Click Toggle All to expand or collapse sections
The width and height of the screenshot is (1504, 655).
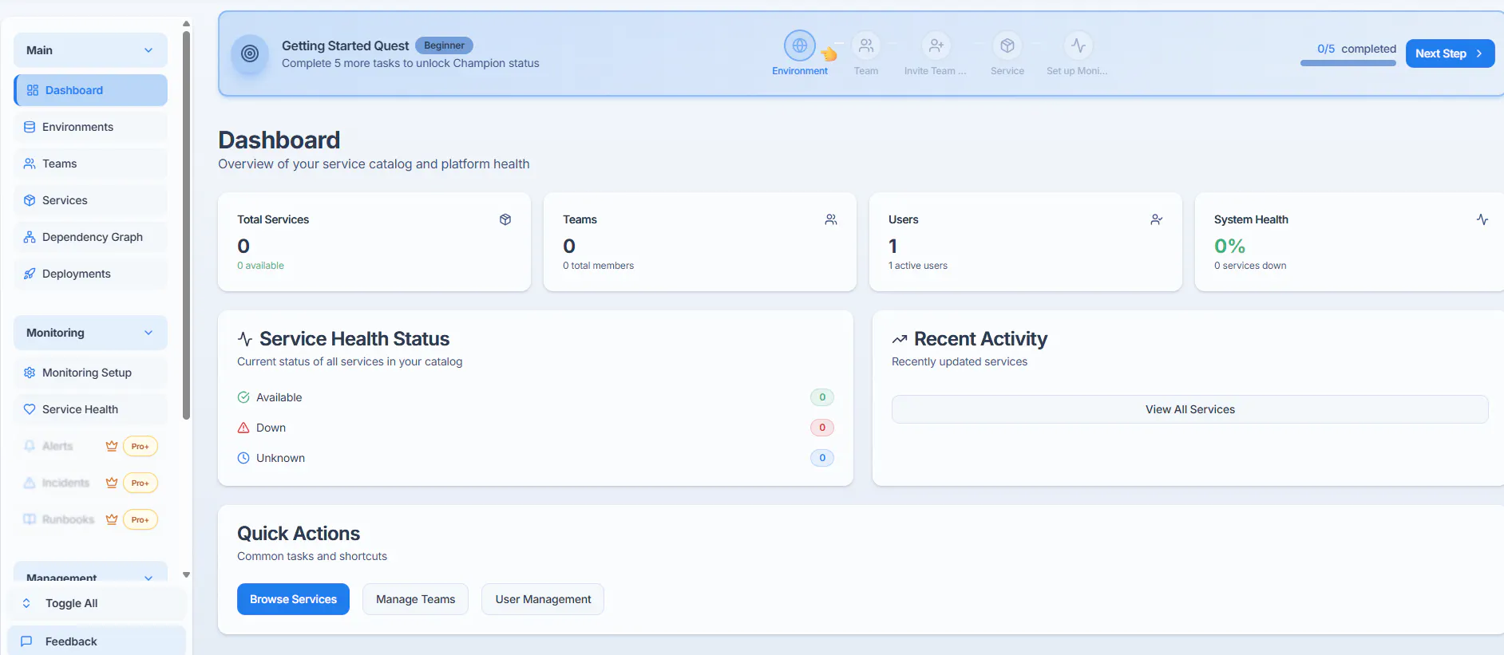click(97, 603)
